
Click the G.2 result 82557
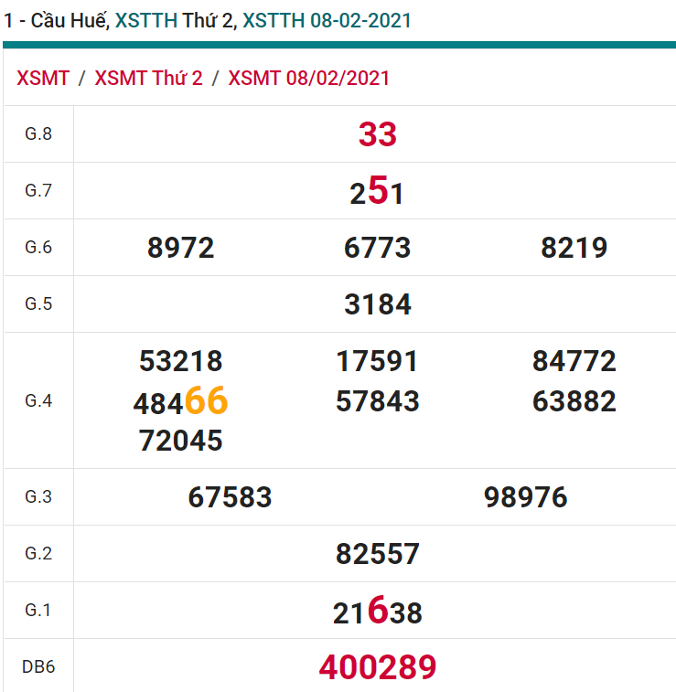point(377,554)
